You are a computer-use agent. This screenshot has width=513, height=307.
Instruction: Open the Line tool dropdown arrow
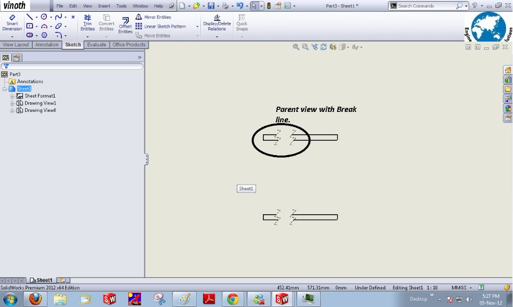[x=36, y=17]
